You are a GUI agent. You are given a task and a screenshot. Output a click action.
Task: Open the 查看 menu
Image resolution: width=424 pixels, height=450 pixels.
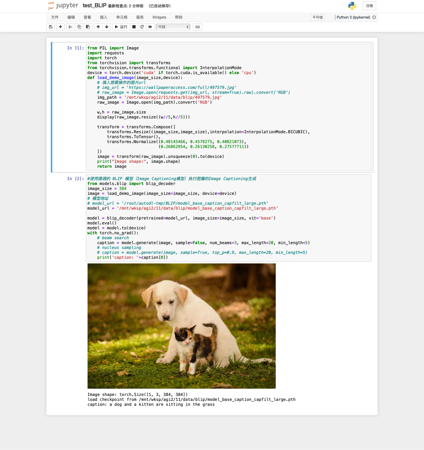[x=87, y=17]
